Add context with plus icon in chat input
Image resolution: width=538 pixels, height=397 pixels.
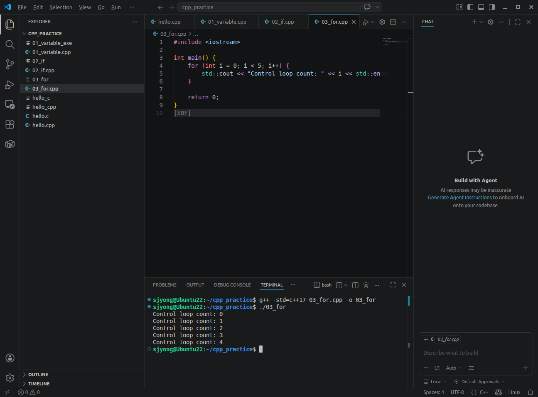point(426,368)
